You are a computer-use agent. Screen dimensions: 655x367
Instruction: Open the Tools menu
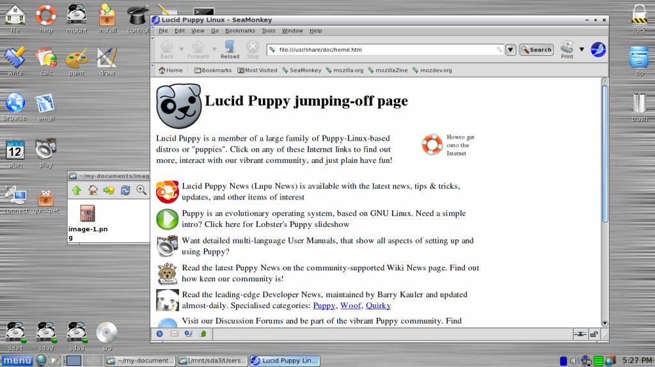(x=268, y=31)
